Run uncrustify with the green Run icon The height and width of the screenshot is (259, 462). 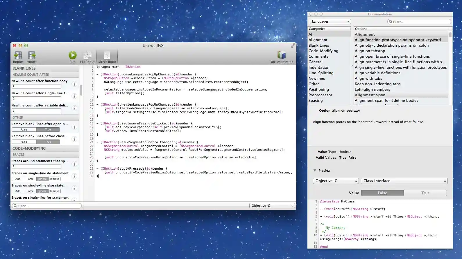point(72,57)
